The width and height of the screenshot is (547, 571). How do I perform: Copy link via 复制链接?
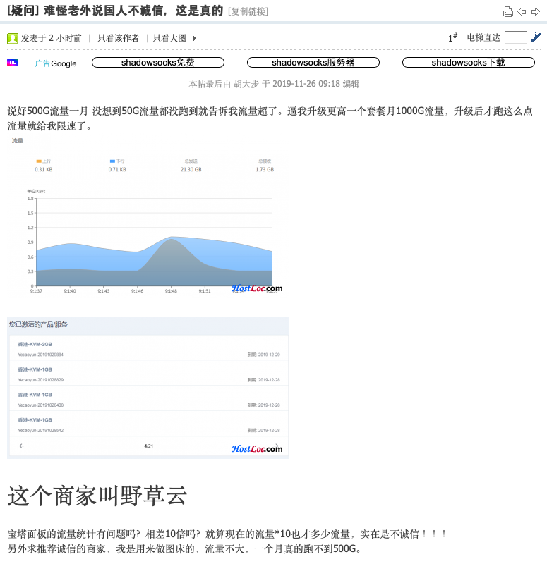point(248,12)
